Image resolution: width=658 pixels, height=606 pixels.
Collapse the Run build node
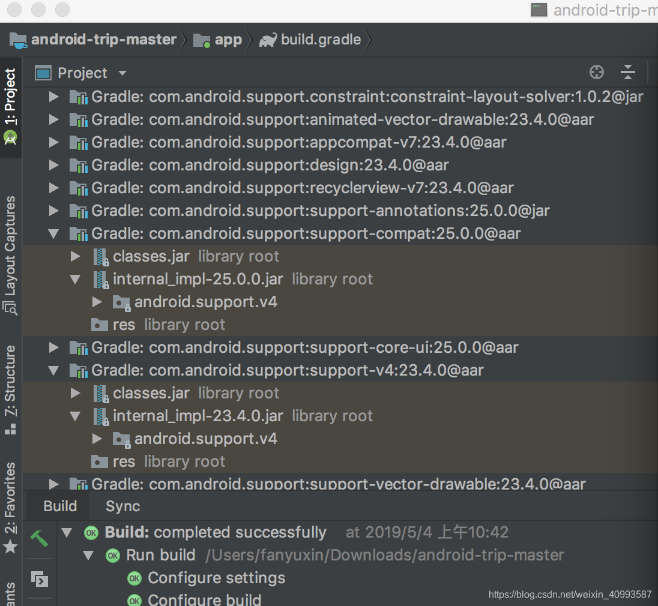[x=88, y=555]
